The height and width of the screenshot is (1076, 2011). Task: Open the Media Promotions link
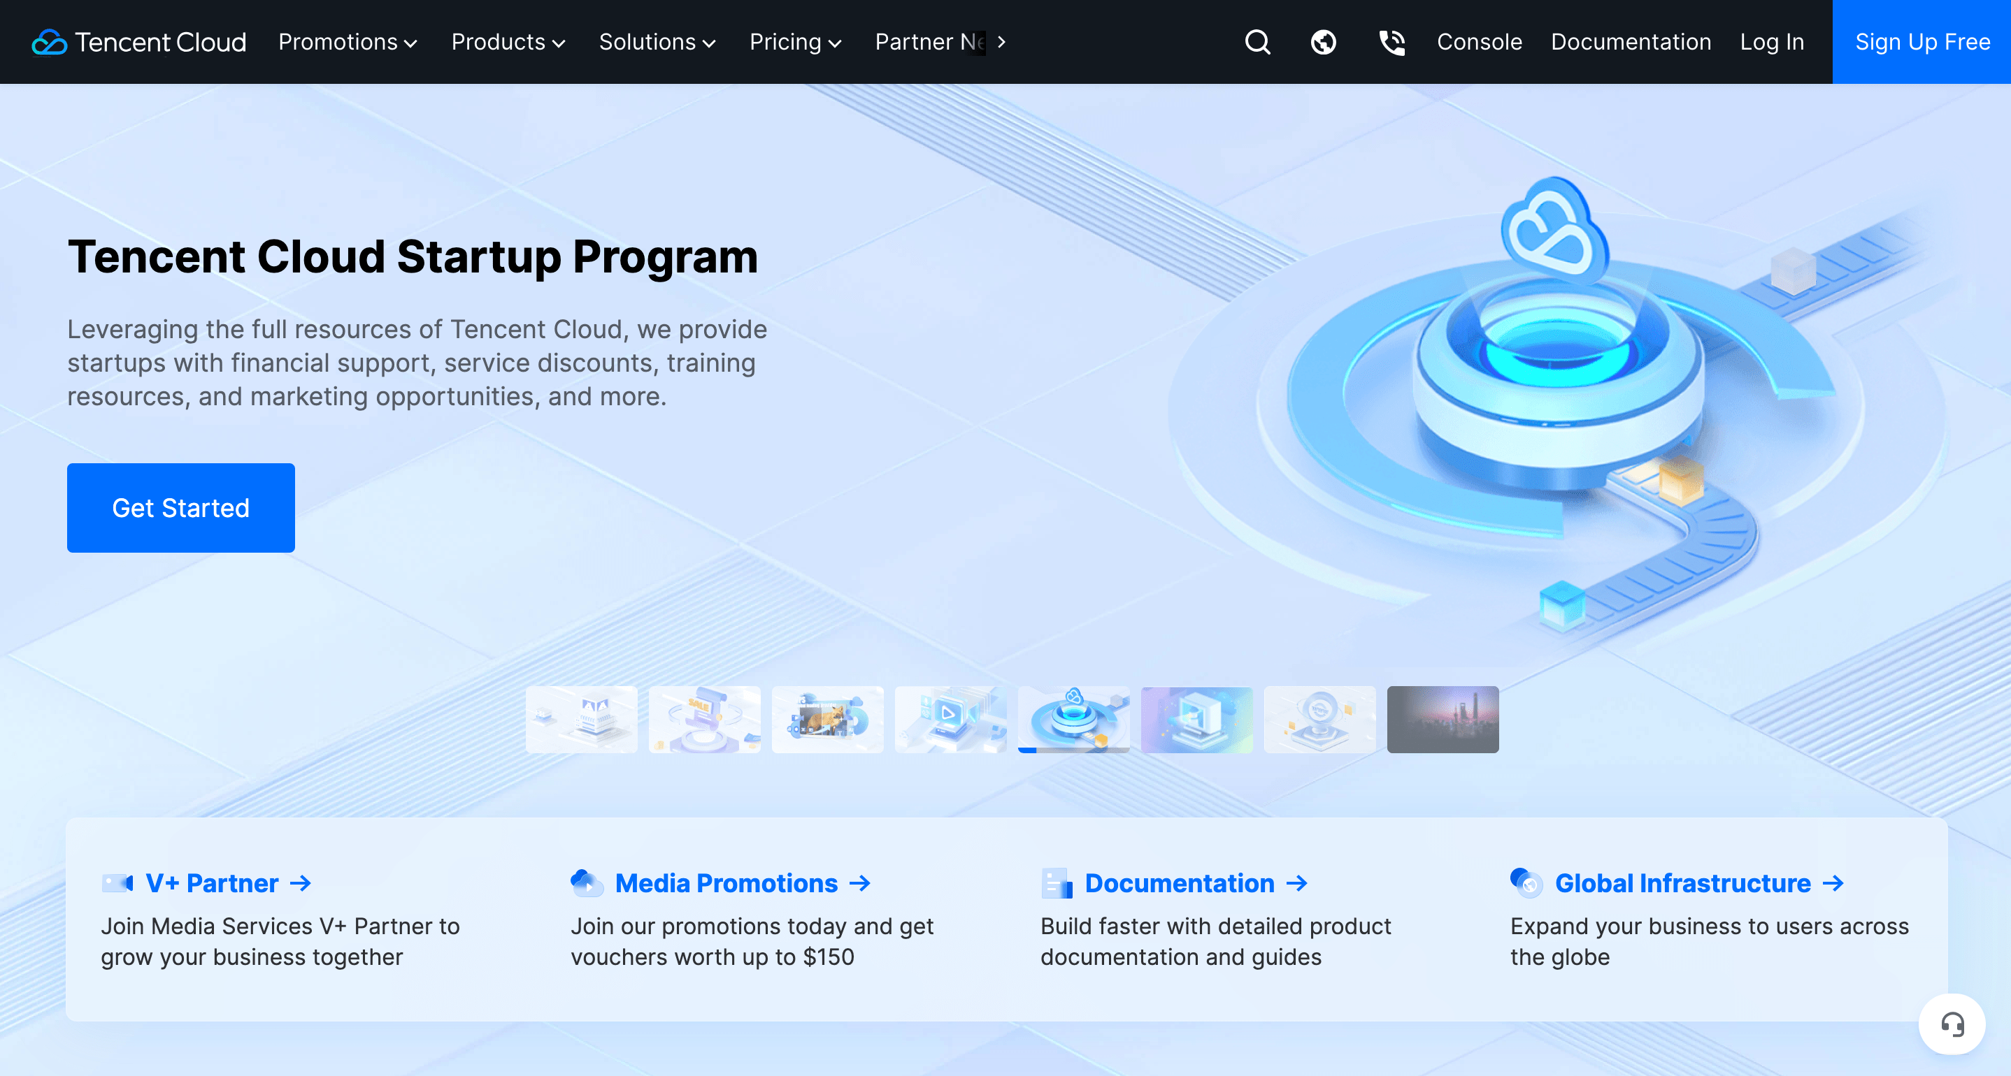tap(726, 884)
